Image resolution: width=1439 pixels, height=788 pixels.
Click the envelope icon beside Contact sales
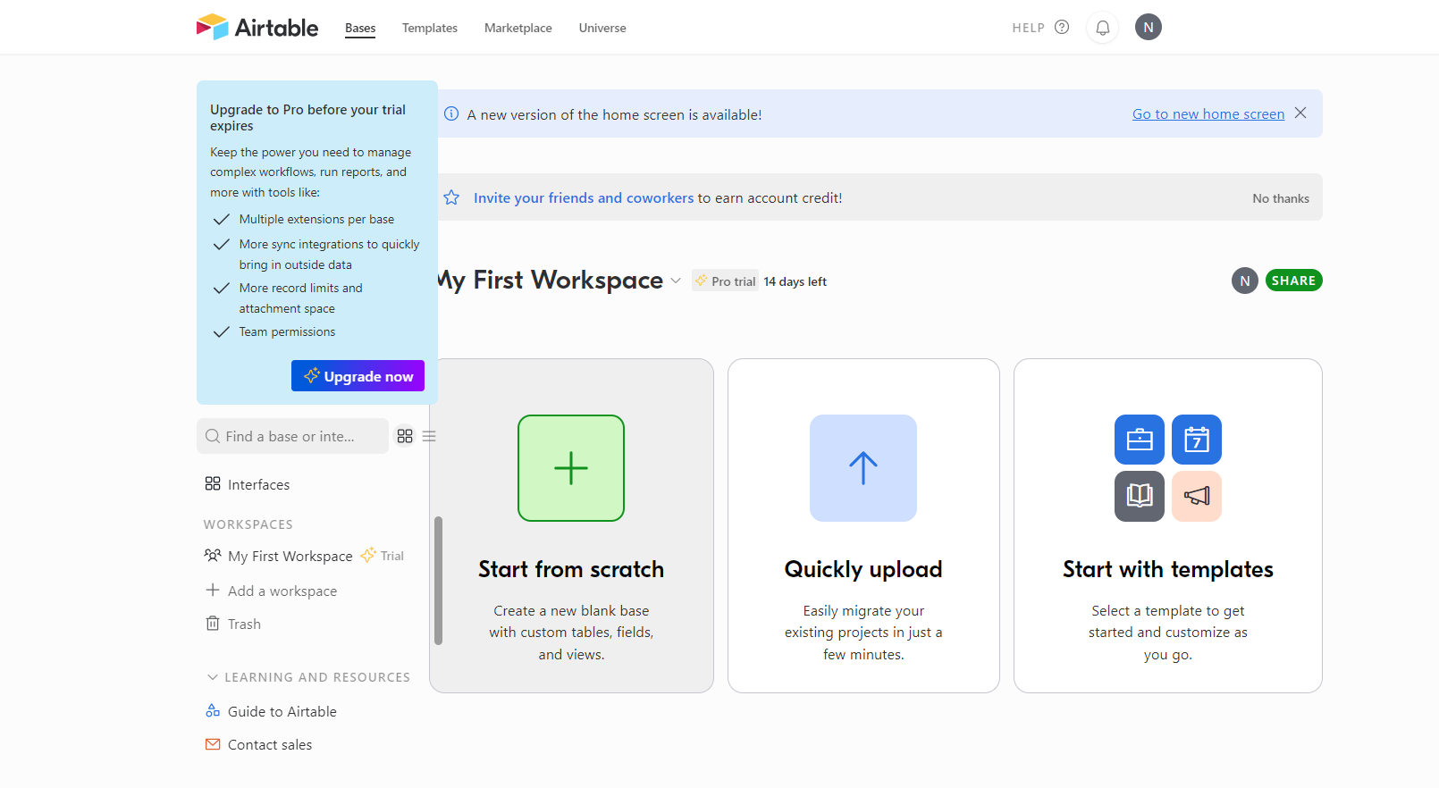point(213,744)
